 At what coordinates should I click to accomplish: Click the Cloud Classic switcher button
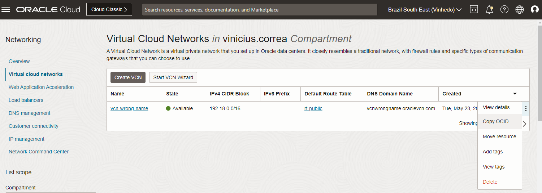click(x=109, y=10)
